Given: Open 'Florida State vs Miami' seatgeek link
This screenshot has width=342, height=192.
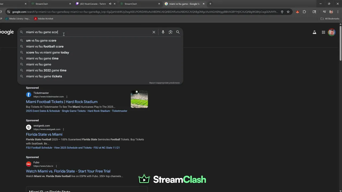Looking at the screenshot, I should [x=44, y=134].
